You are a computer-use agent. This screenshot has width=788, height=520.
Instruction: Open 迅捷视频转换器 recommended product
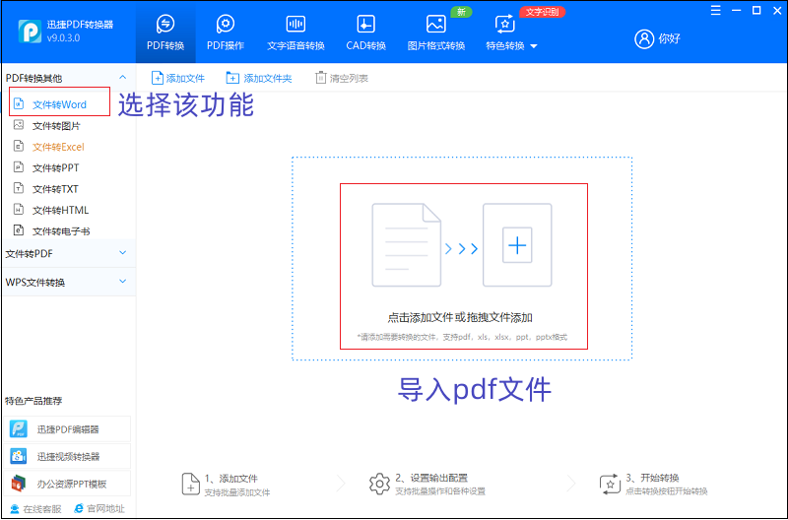pos(67,456)
